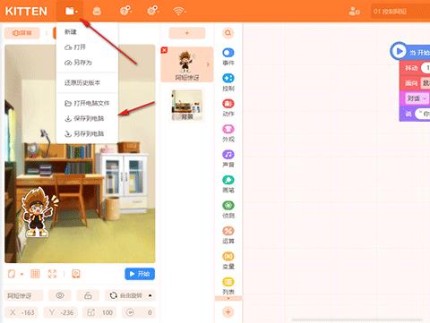Open the 对话 dropdown on purple block
The width and height of the screenshot is (430, 323).
pos(417,98)
